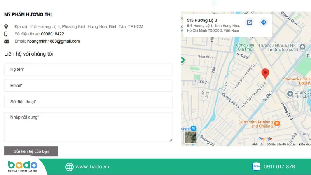The height and width of the screenshot is (175, 311).
Task: Click Đ. 26/3 street label
Action: click(268, 96)
